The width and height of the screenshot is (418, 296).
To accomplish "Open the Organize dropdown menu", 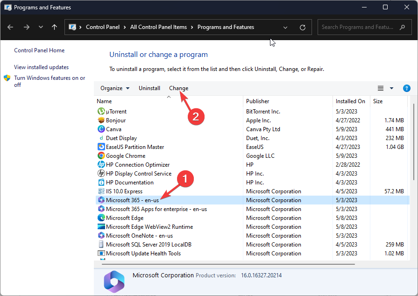I will click(x=115, y=88).
